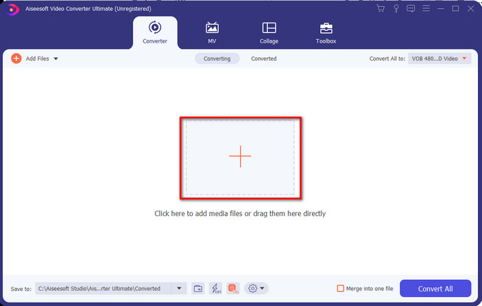Click the dashed add media drop area
The width and height of the screenshot is (482, 306).
[x=240, y=157]
